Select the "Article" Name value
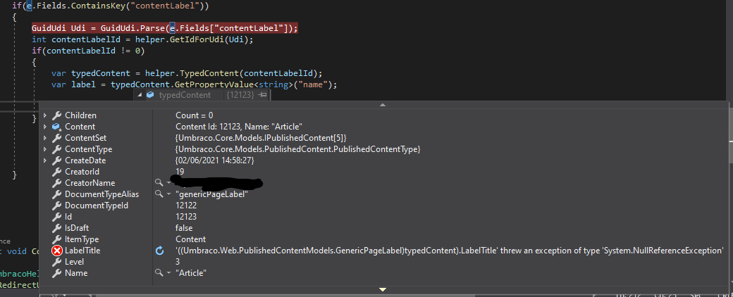This screenshot has height=297, width=733. coord(191,272)
